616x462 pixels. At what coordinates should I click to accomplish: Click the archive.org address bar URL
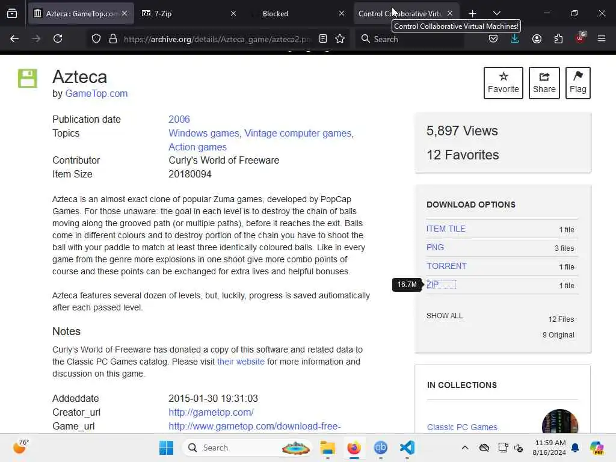[x=217, y=39]
